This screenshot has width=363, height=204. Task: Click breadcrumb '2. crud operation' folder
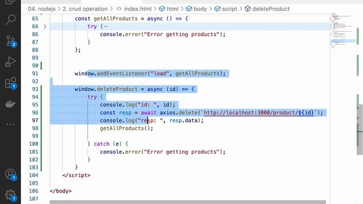85,9
